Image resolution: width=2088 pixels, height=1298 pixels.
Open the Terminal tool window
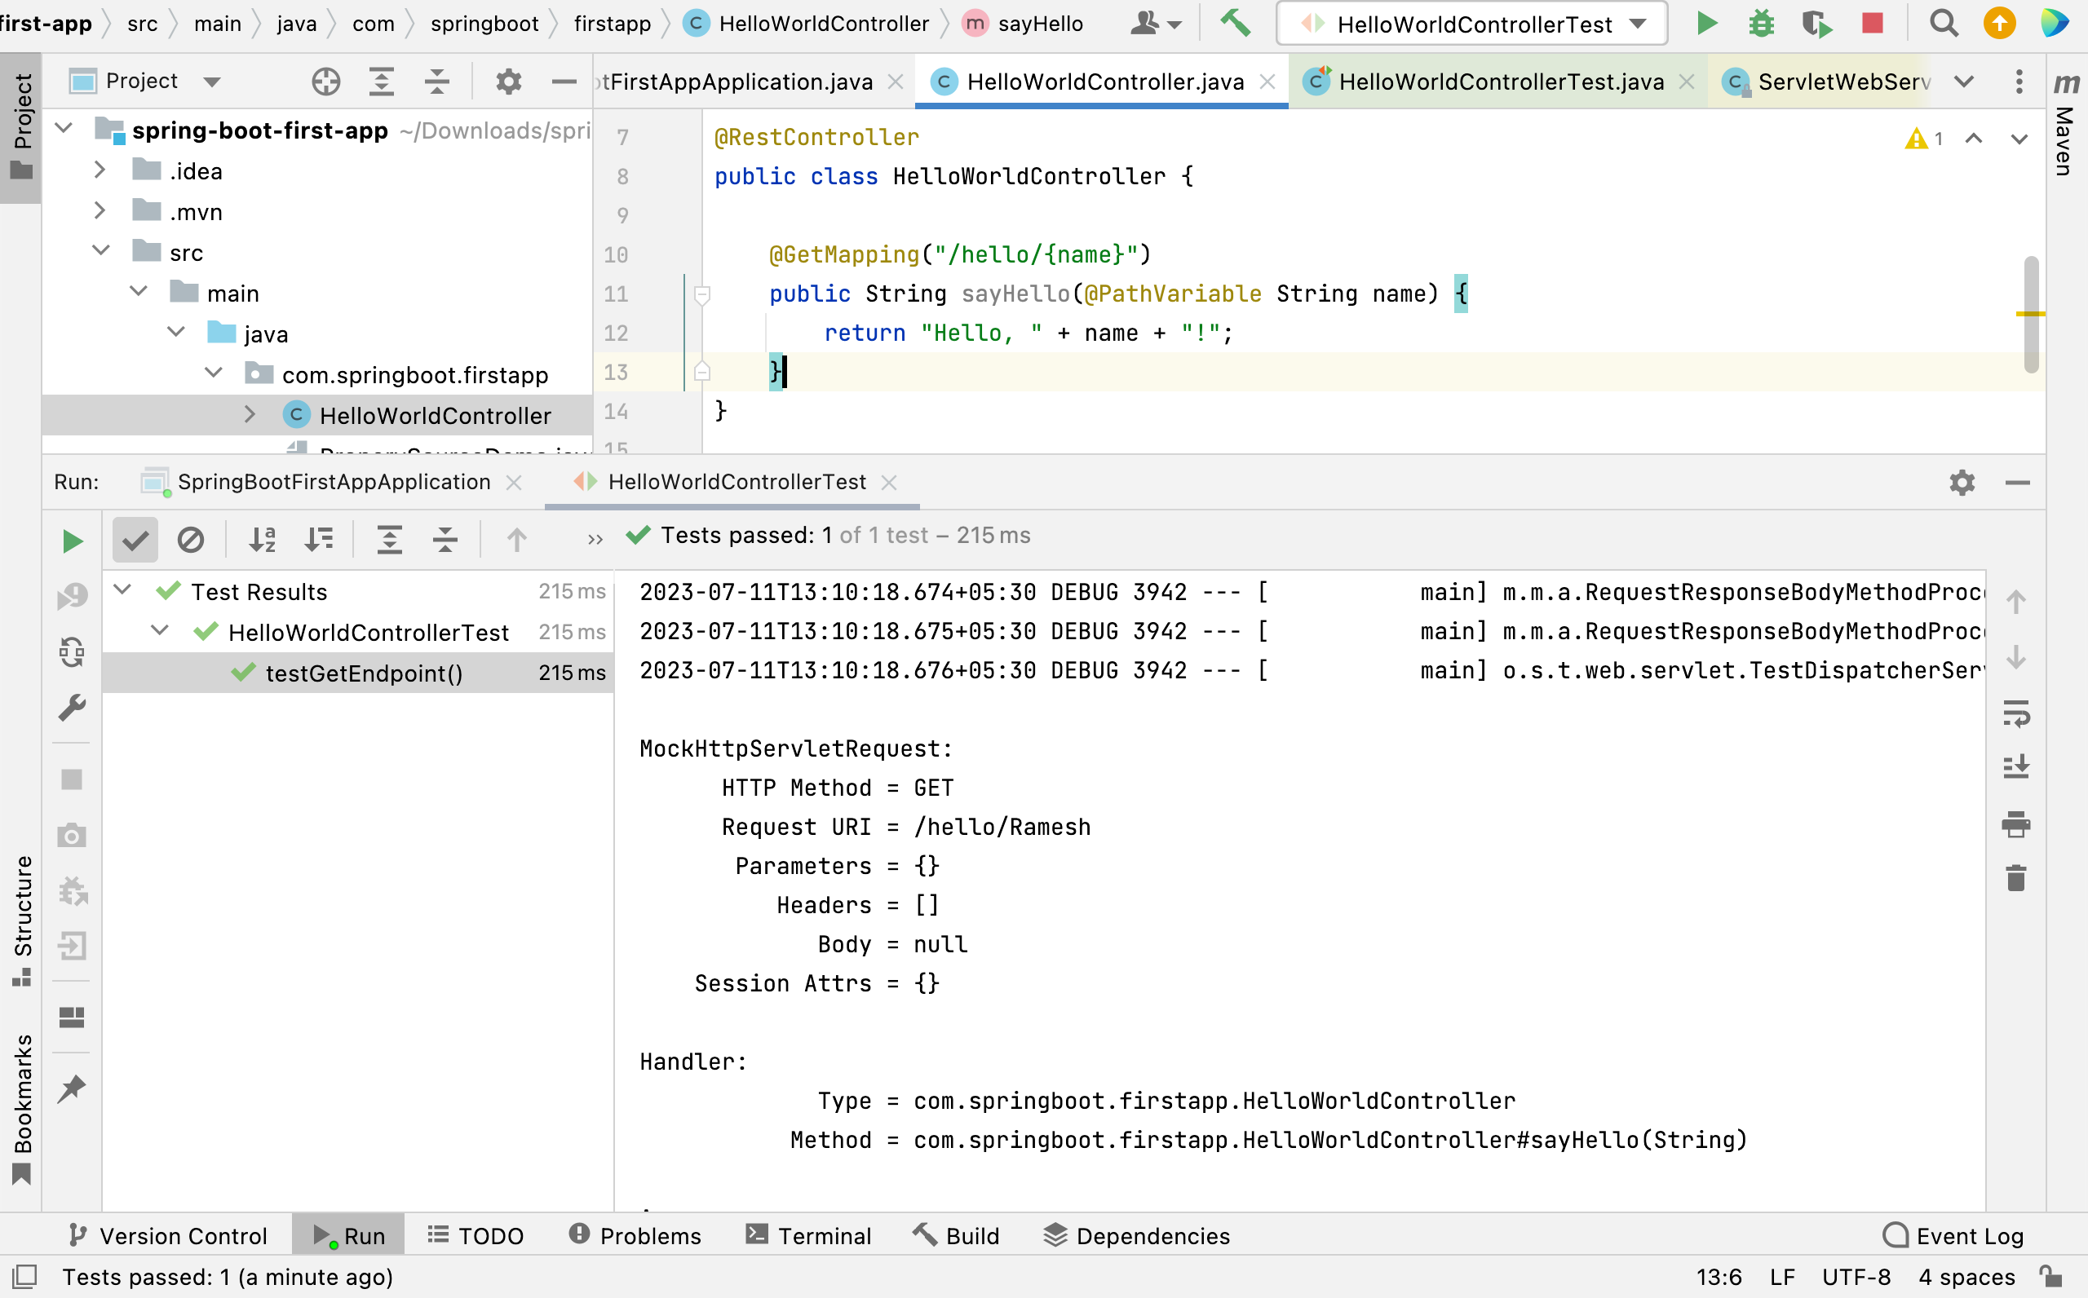point(808,1235)
